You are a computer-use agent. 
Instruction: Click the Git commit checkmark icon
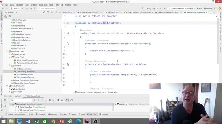pos(31,8)
